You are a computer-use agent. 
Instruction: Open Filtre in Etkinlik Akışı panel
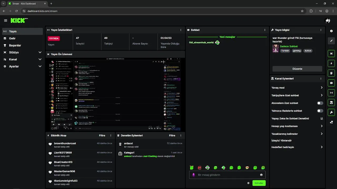102,135
